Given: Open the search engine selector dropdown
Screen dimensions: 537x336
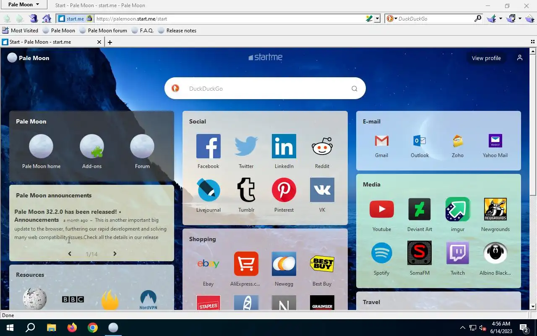Looking at the screenshot, I should [392, 18].
